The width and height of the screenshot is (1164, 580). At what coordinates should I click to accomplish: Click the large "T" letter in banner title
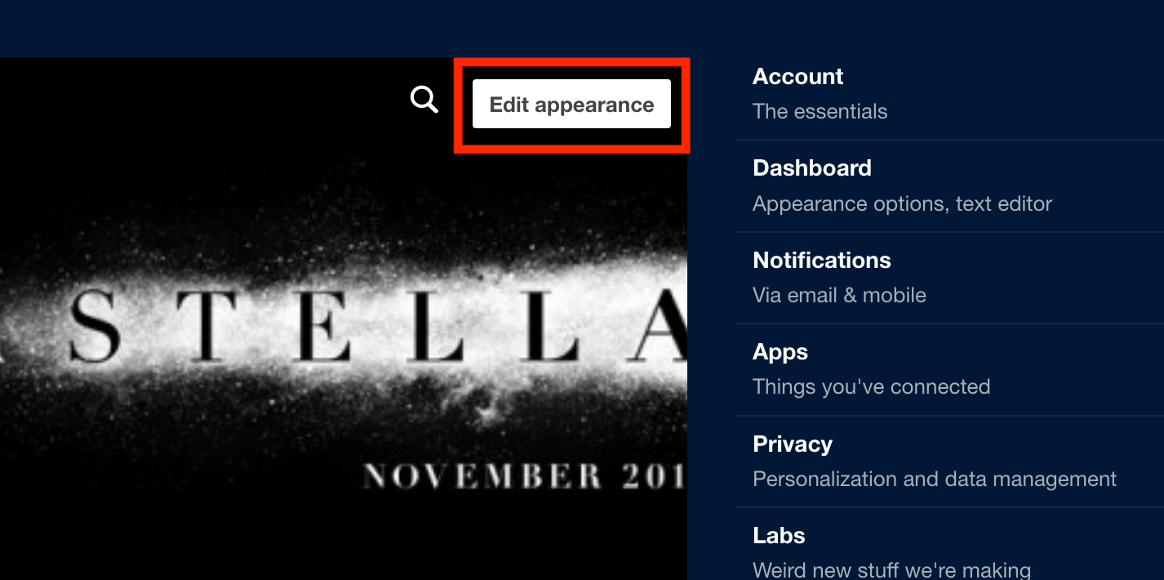[210, 330]
